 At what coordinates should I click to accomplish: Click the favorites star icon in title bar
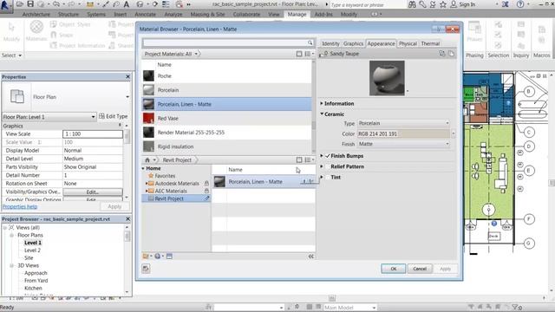point(443,4)
